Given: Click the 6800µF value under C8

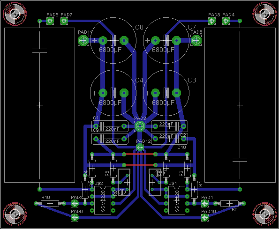Looking at the screenshot, I should [110, 50].
